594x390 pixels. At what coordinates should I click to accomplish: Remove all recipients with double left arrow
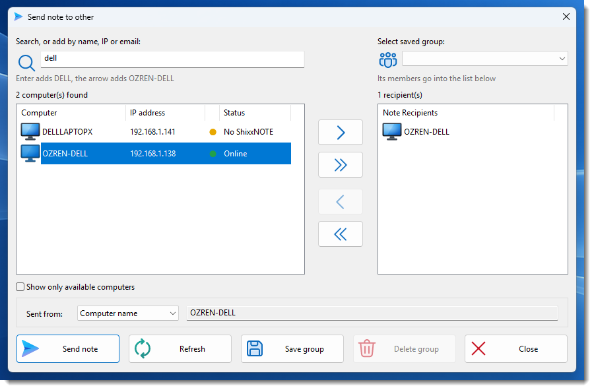341,234
